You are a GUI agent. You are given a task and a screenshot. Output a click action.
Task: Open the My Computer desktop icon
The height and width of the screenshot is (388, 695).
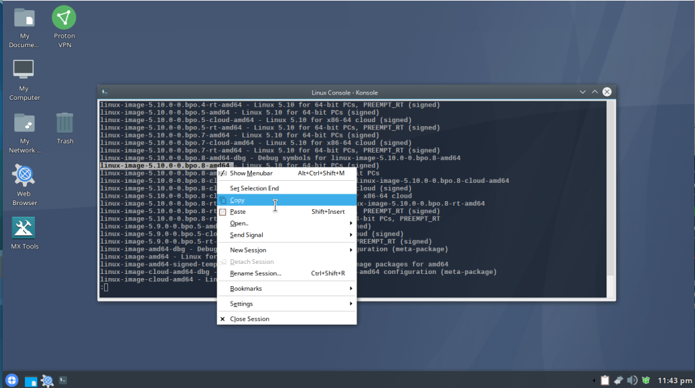click(24, 80)
